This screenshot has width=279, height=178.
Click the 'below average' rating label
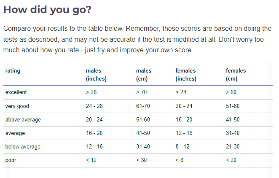23,147
